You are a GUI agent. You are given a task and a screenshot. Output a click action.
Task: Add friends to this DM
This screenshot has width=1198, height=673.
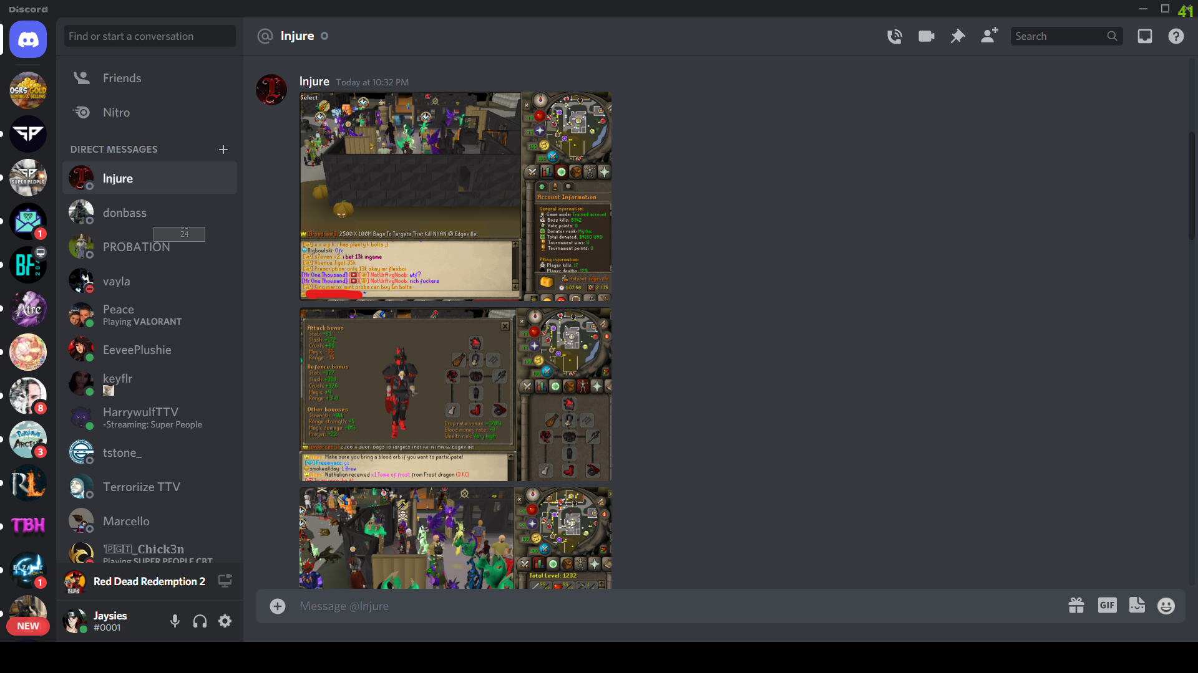pyautogui.click(x=989, y=36)
